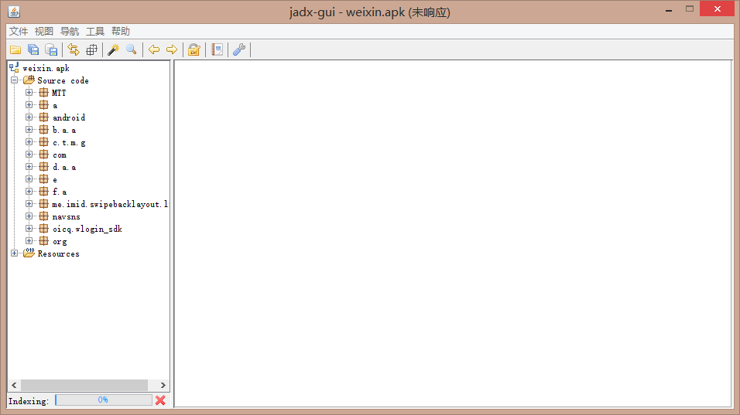Expand the org package
The height and width of the screenshot is (415, 740).
[x=29, y=240]
